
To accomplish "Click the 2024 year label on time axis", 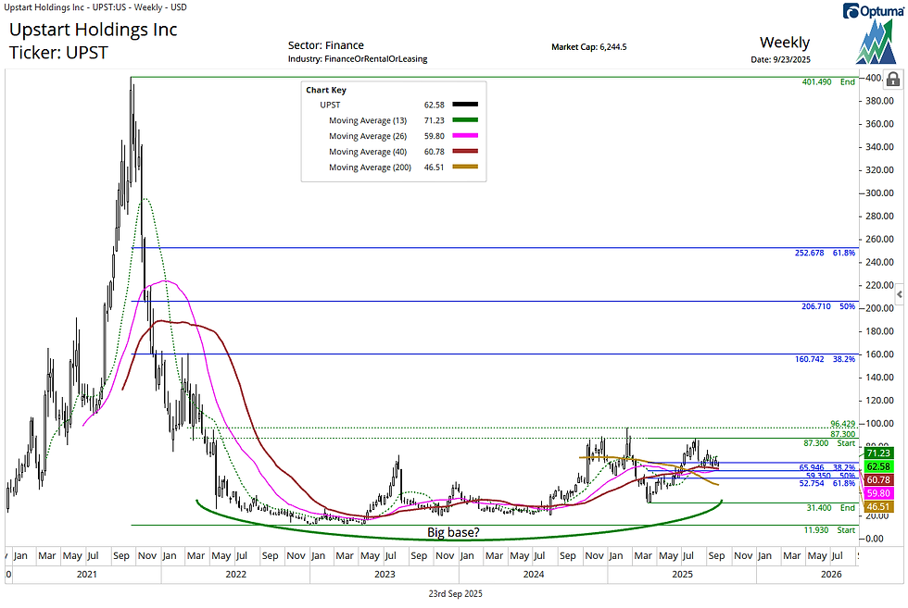I will pyautogui.click(x=534, y=574).
